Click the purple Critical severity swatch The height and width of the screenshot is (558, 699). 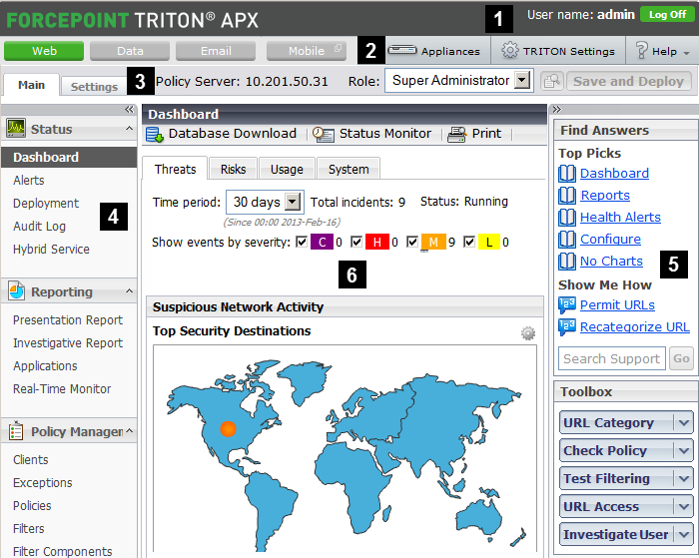pyautogui.click(x=322, y=242)
